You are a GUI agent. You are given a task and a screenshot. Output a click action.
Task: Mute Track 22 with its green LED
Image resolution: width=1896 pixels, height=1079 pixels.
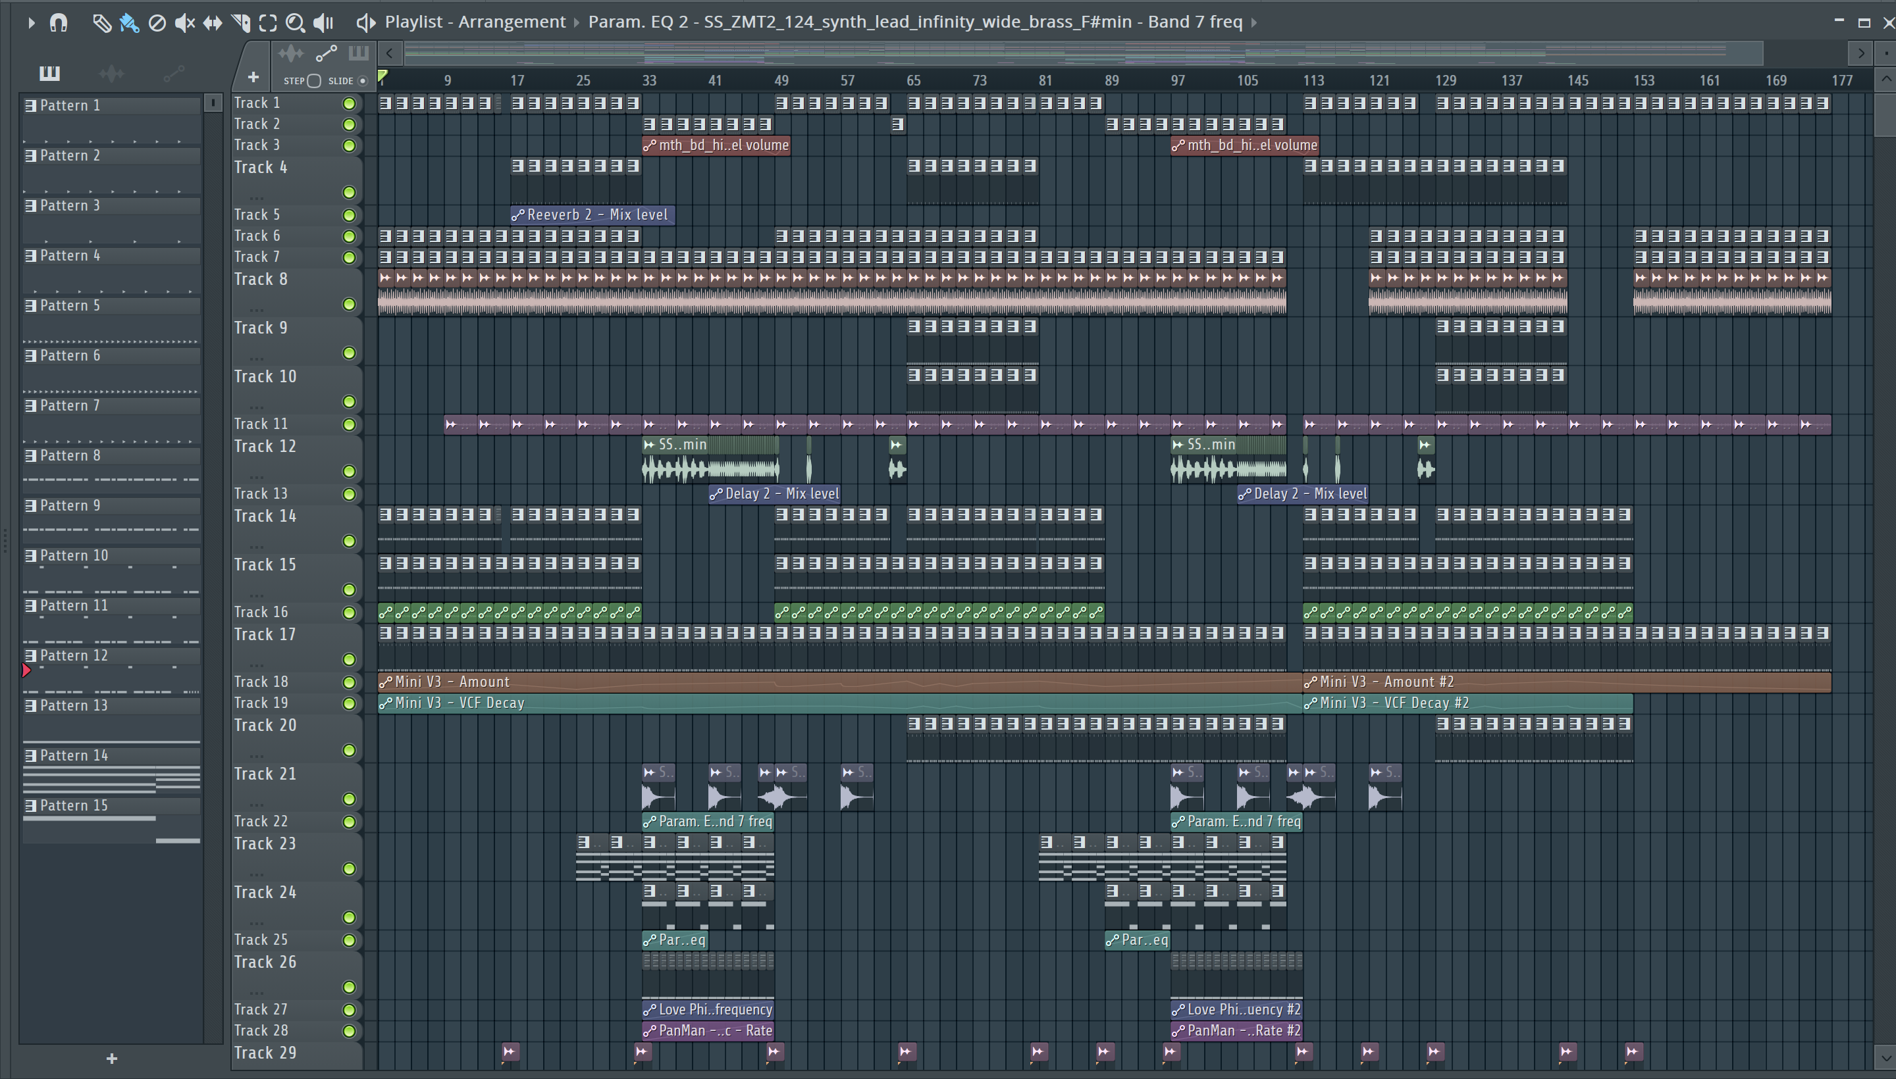[348, 822]
